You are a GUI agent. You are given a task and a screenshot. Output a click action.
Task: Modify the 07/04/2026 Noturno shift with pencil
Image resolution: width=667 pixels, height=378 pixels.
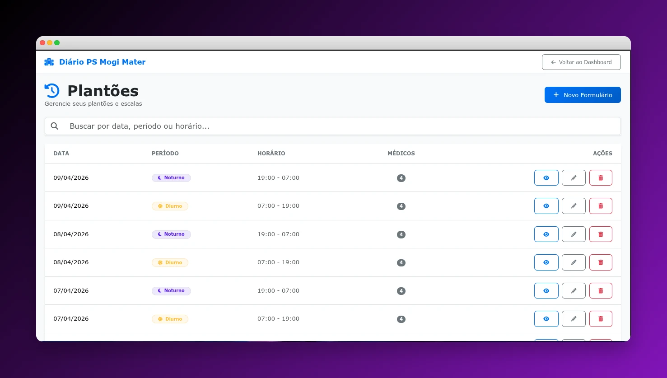574,291
